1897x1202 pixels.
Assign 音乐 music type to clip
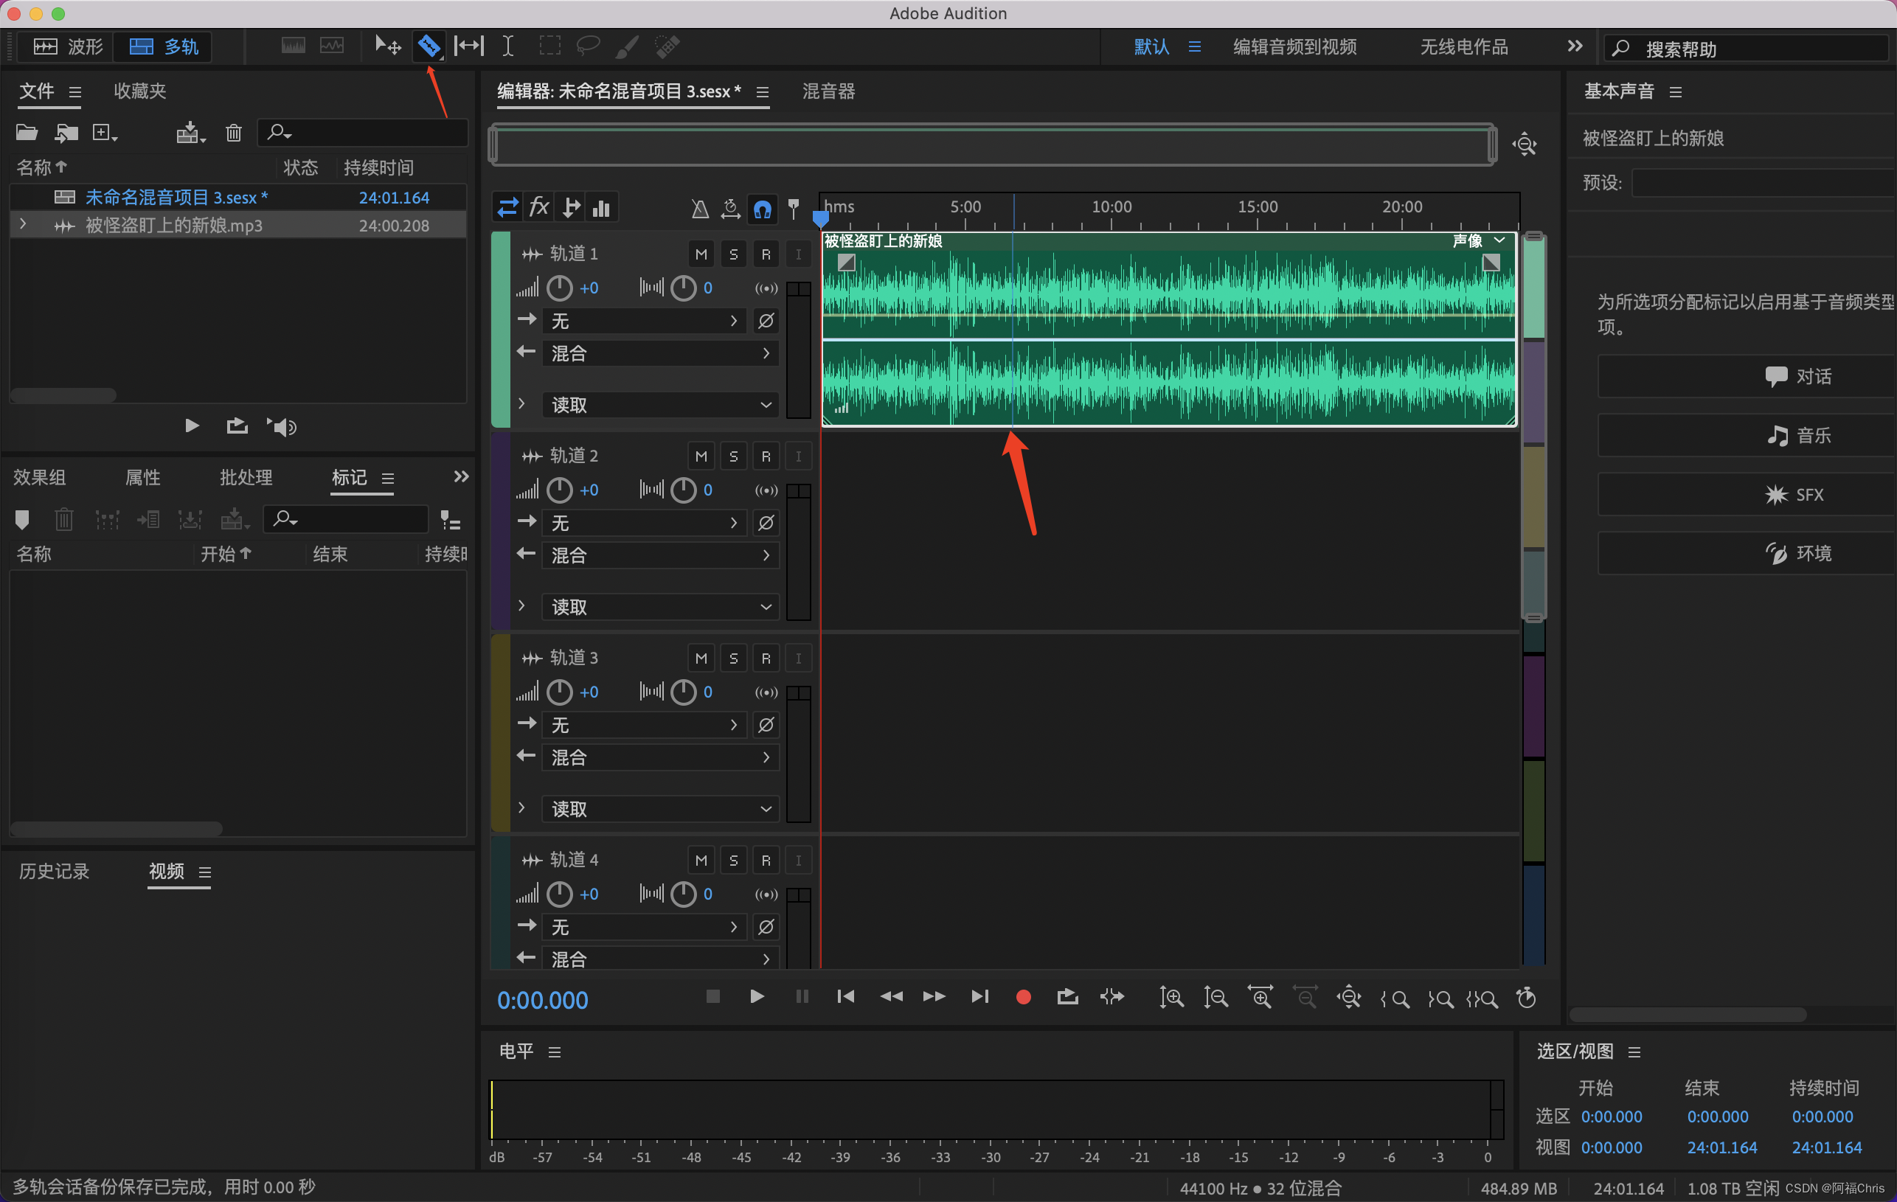[x=1746, y=436]
